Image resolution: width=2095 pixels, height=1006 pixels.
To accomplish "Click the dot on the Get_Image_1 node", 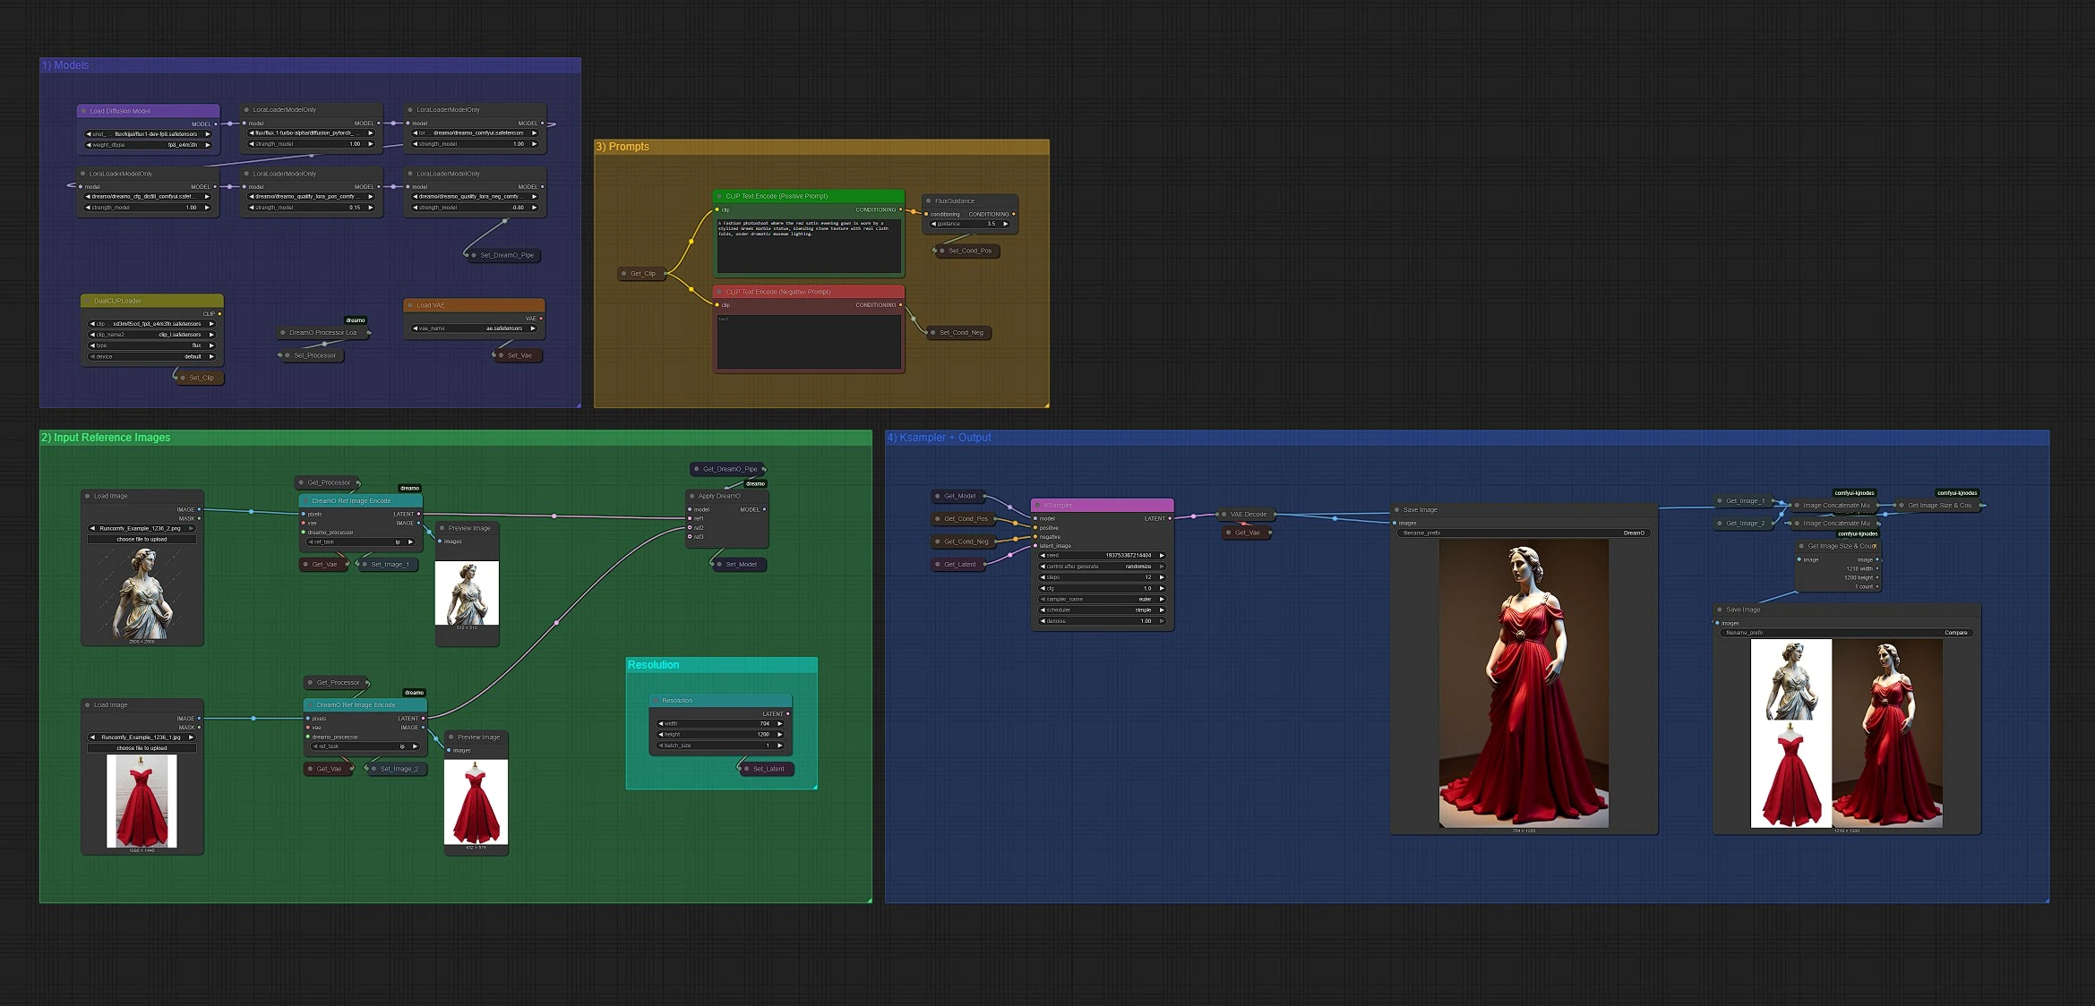I will click(1720, 501).
